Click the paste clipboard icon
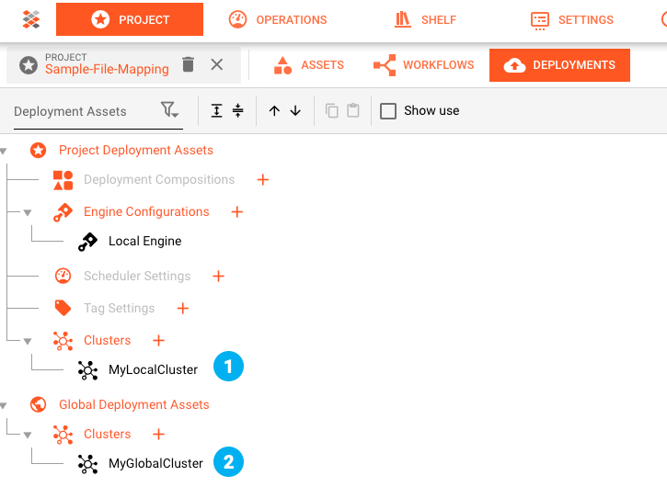This screenshot has width=667, height=487. point(353,110)
